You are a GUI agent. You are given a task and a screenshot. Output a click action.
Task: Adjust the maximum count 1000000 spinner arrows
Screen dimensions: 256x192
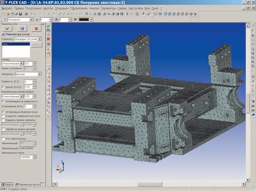tap(35, 157)
